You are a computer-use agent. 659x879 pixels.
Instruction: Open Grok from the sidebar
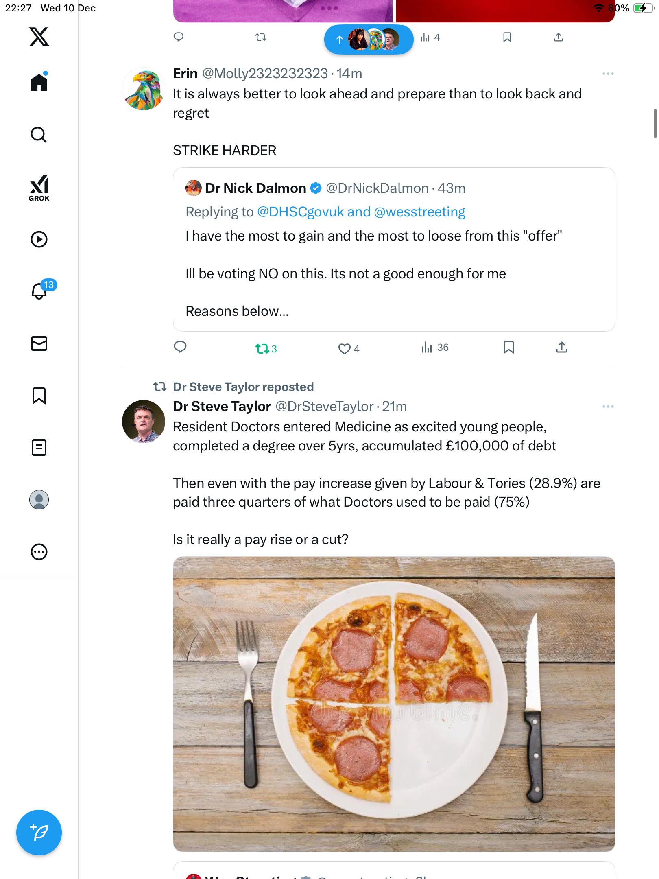coord(39,188)
